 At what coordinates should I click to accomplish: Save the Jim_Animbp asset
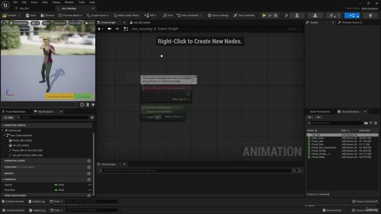point(31,15)
